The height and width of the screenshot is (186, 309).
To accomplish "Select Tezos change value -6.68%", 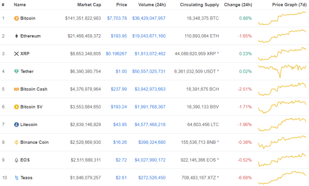I will click(244, 178).
